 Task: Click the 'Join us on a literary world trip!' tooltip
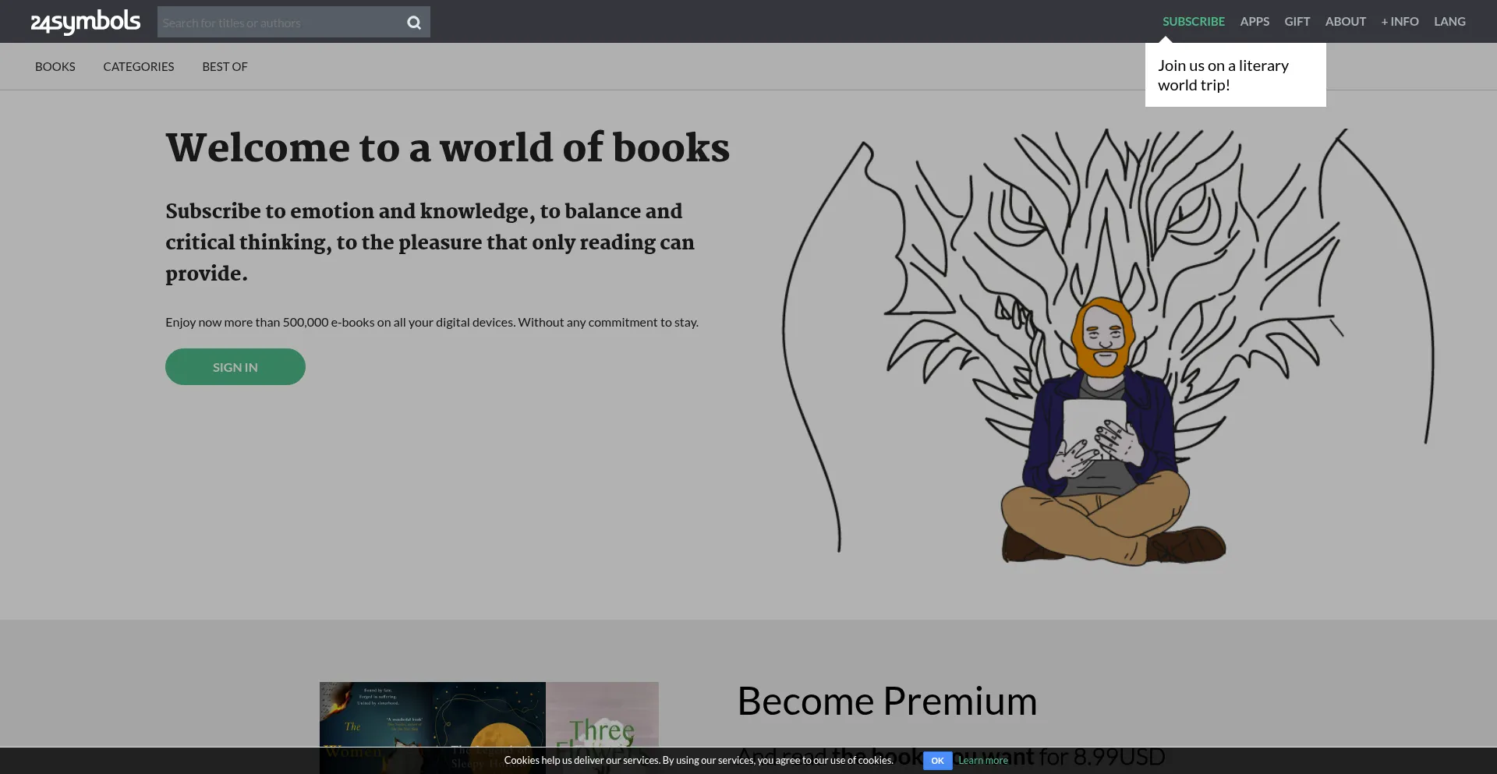[x=1236, y=75]
